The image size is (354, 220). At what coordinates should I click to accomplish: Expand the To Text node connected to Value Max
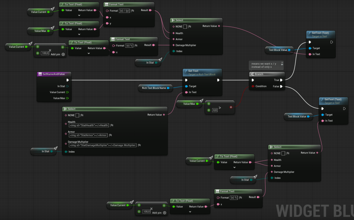(x=79, y=34)
